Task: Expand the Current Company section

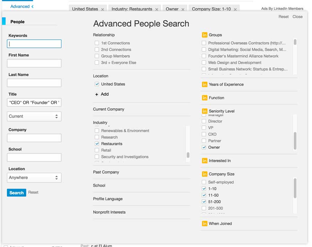Action: pos(109,109)
